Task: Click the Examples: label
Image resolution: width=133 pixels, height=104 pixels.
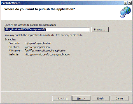Action: (x=10, y=40)
